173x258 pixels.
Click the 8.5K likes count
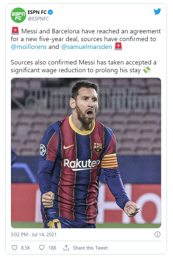(x=26, y=248)
